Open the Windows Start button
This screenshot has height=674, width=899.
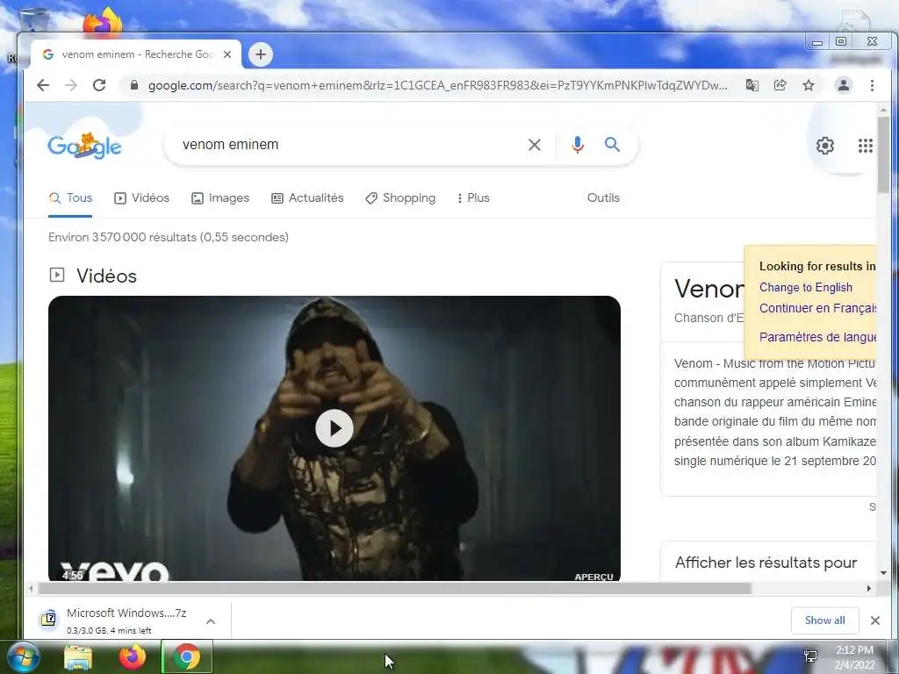23,656
